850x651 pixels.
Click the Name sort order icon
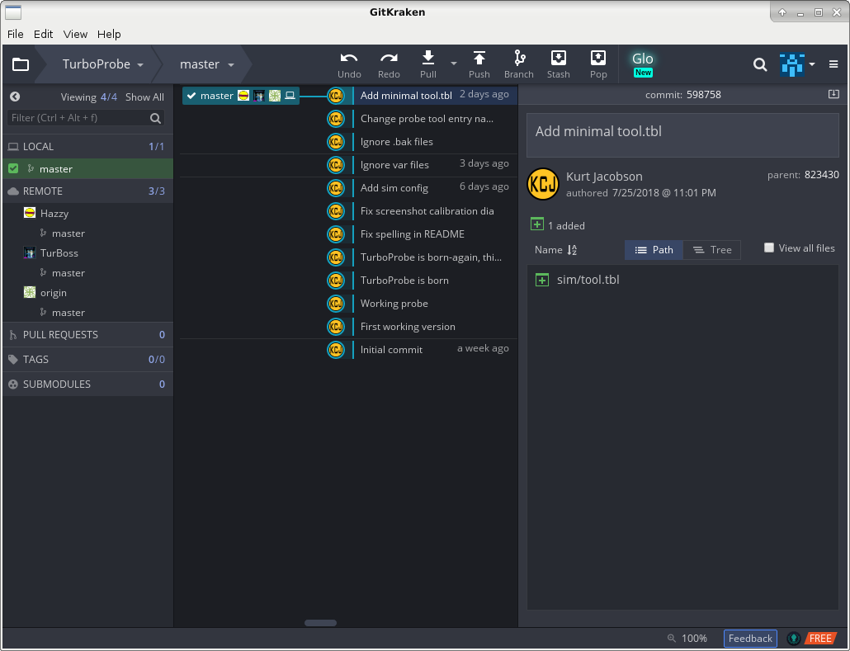tap(572, 250)
